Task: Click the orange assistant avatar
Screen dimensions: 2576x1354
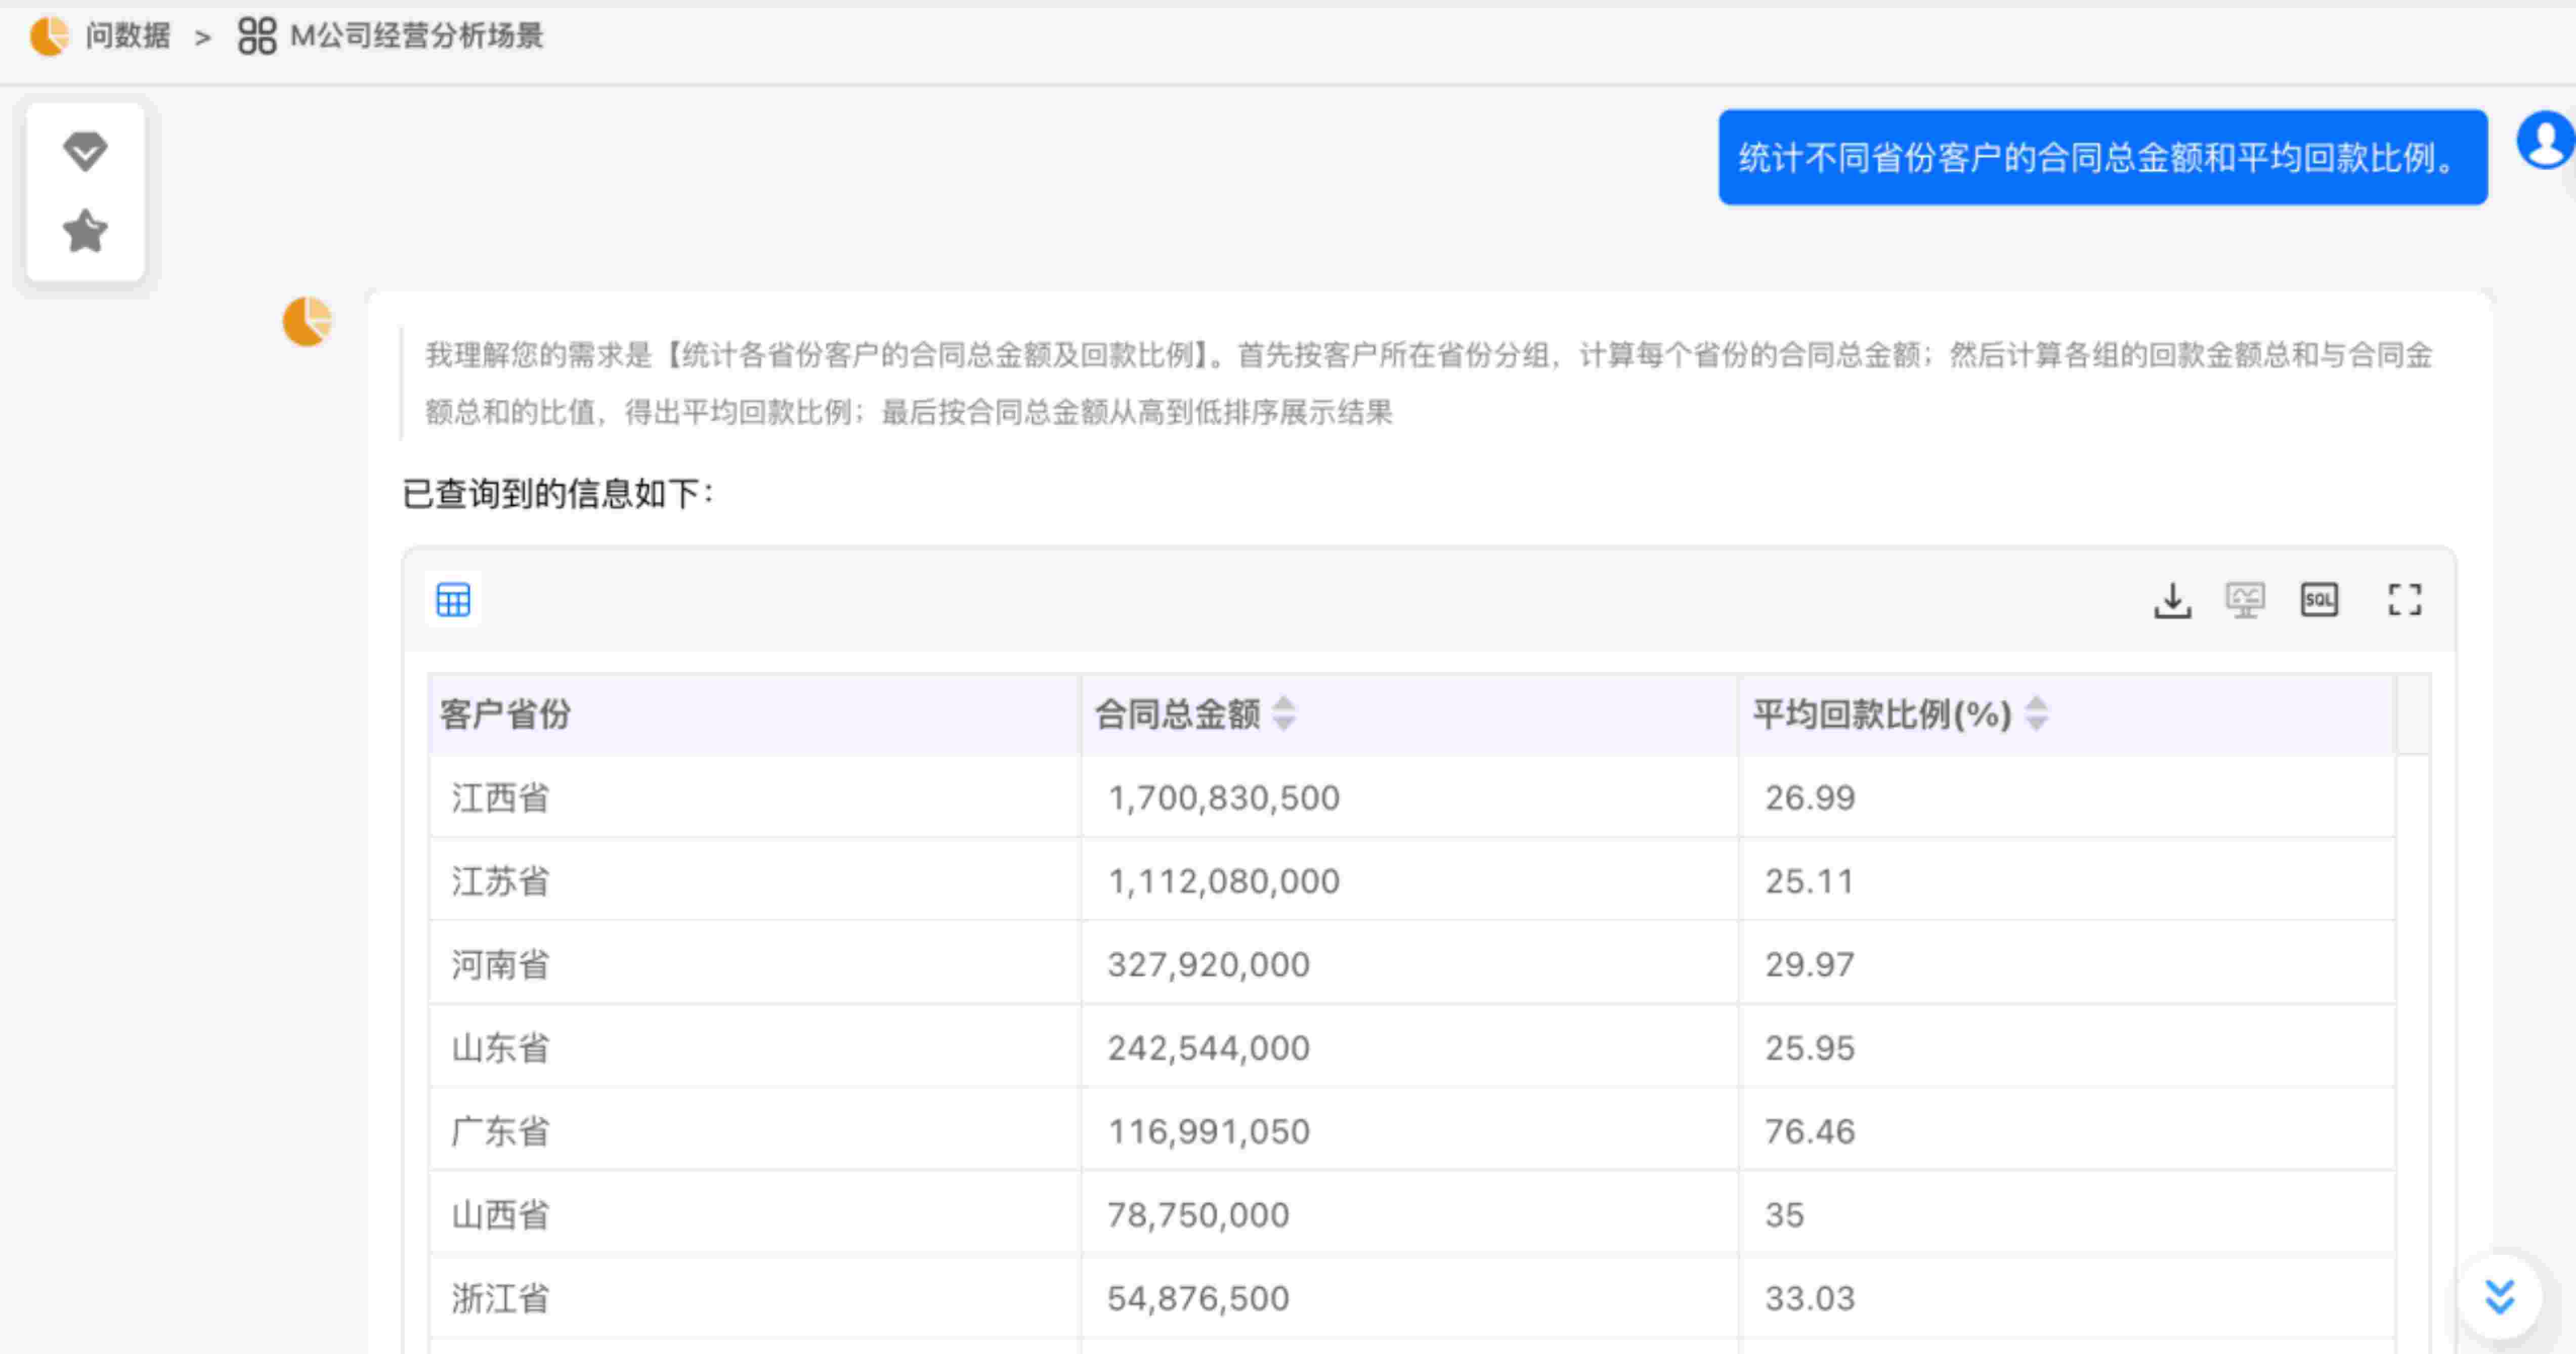Action: click(307, 322)
